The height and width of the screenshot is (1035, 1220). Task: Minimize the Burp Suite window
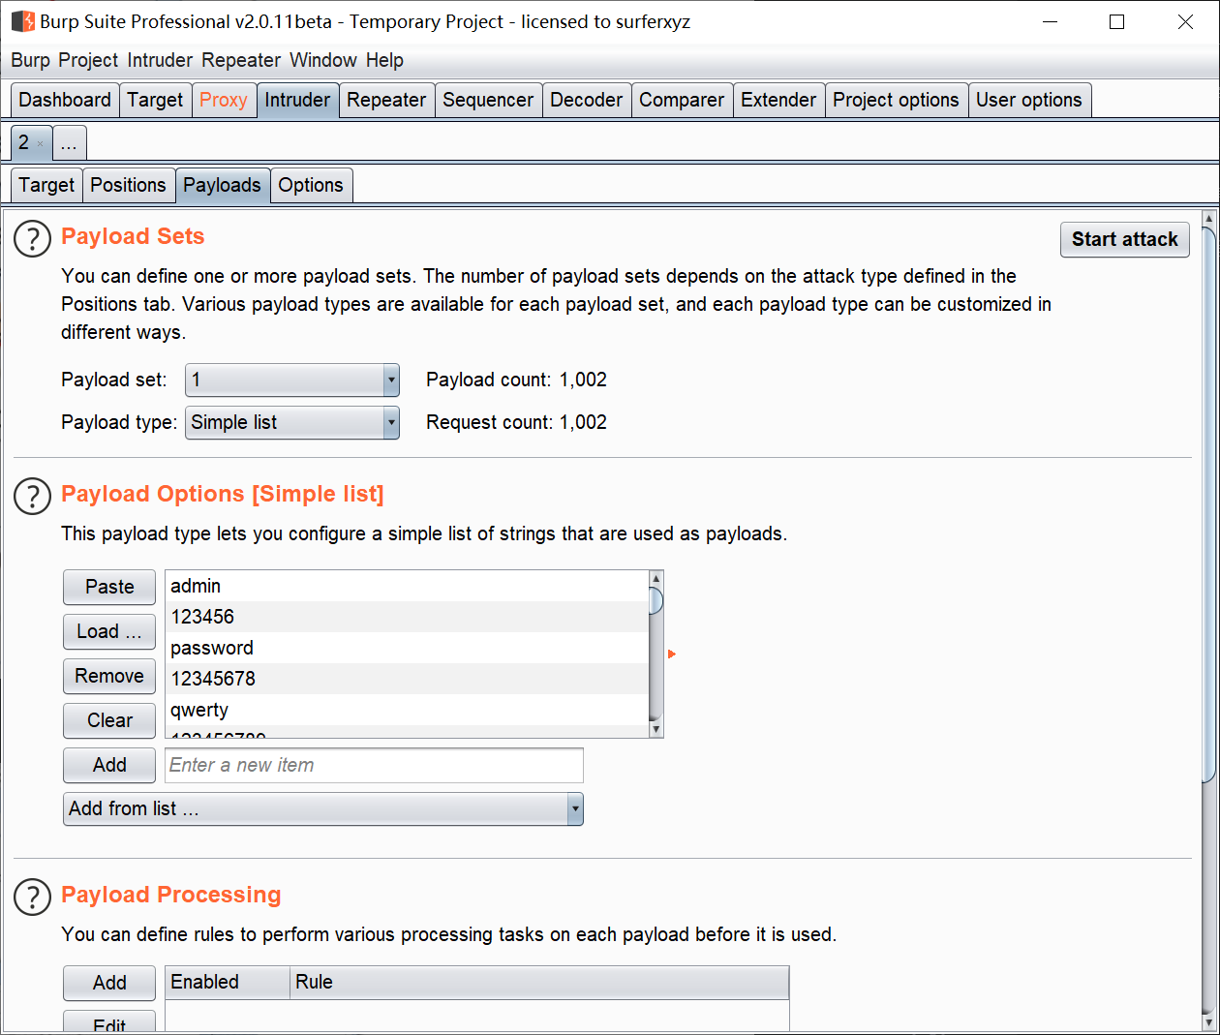point(1051,21)
